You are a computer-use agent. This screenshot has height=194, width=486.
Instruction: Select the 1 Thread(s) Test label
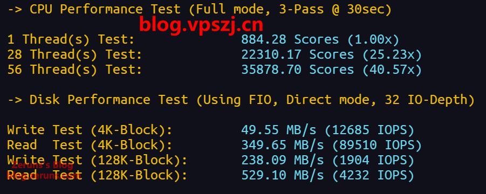coord(71,39)
